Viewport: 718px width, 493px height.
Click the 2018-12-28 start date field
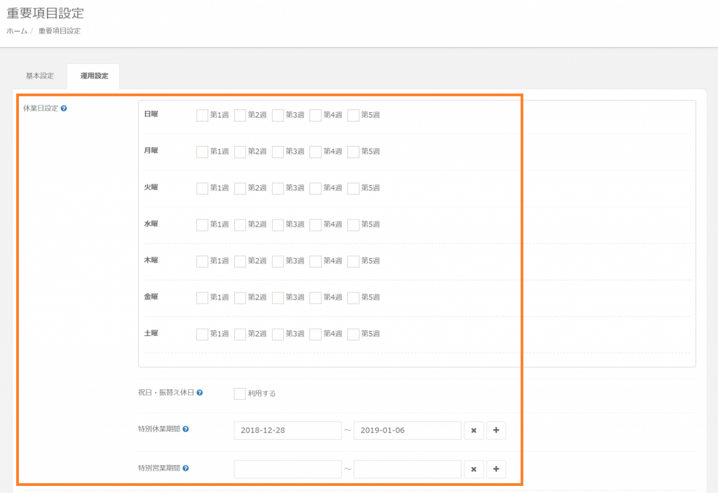pos(288,431)
